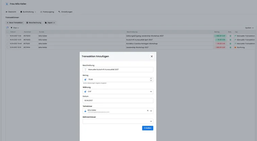Close the Transaktion hinzufügen dialog
This screenshot has height=141, width=257.
(x=151, y=56)
